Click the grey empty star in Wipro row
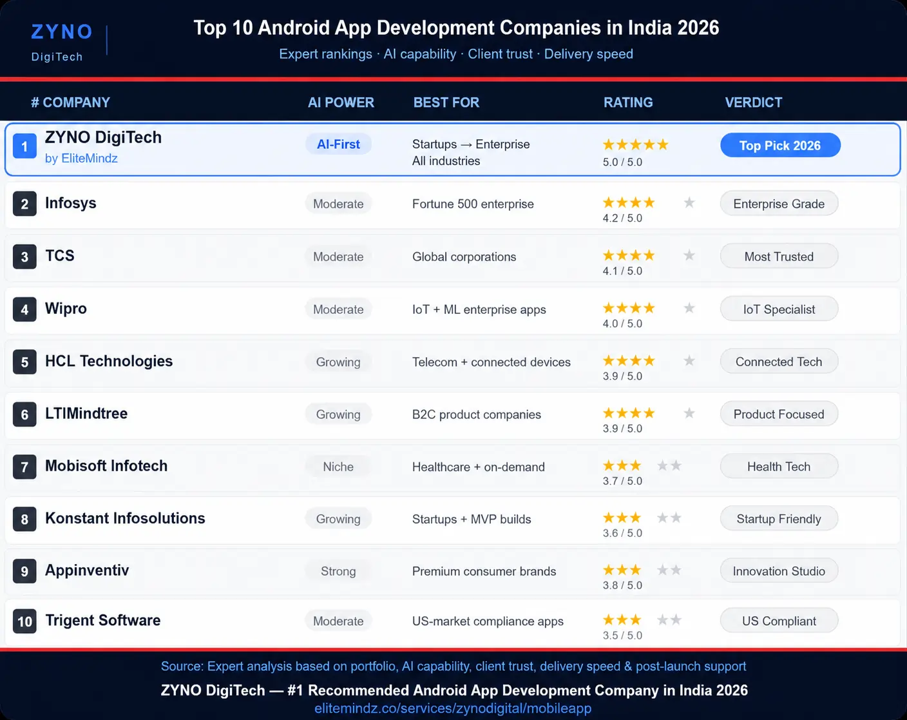The width and height of the screenshot is (907, 720). tap(689, 308)
